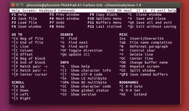Click the 'F1 Help' entry

coord(19,15)
